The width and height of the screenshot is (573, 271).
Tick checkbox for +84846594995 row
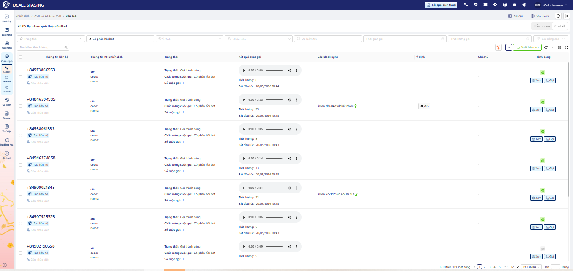21,106
